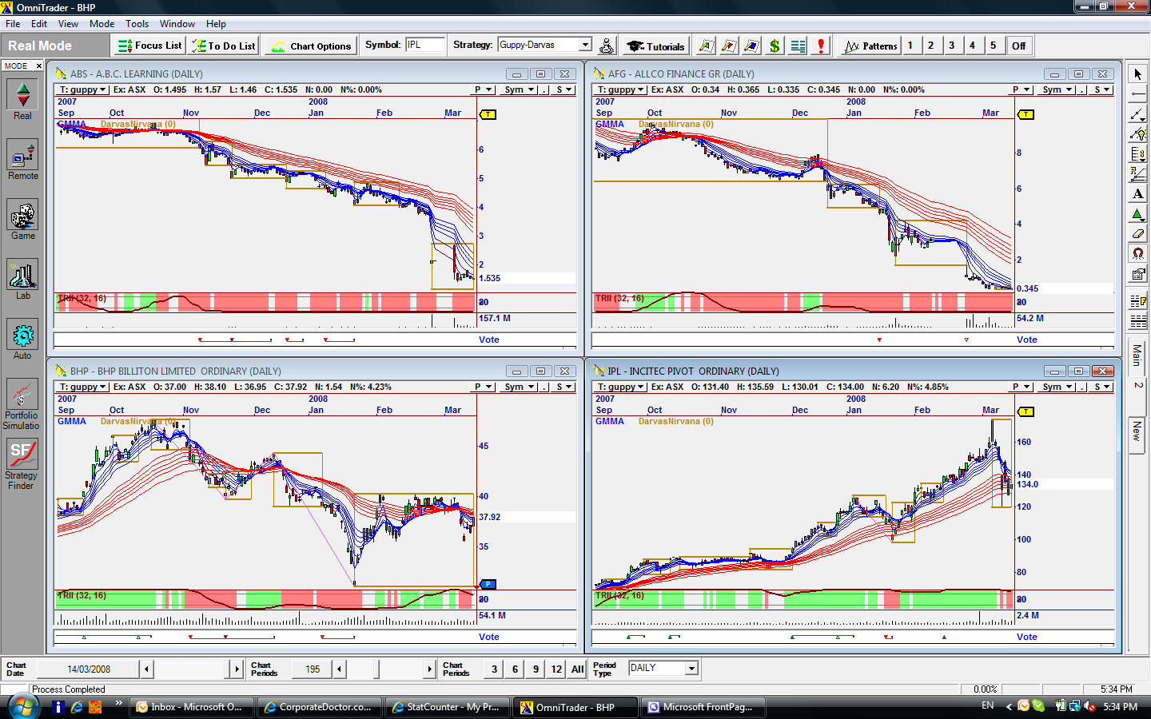Screen dimensions: 1151x719
Task: Open the Window menu
Action: click(x=177, y=24)
